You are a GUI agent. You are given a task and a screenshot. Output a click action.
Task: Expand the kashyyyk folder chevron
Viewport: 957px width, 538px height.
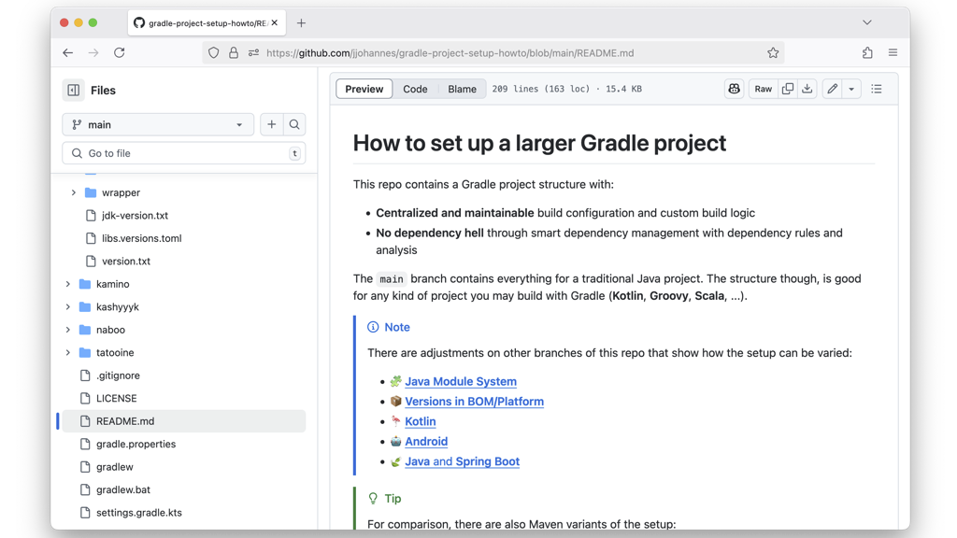tap(67, 306)
